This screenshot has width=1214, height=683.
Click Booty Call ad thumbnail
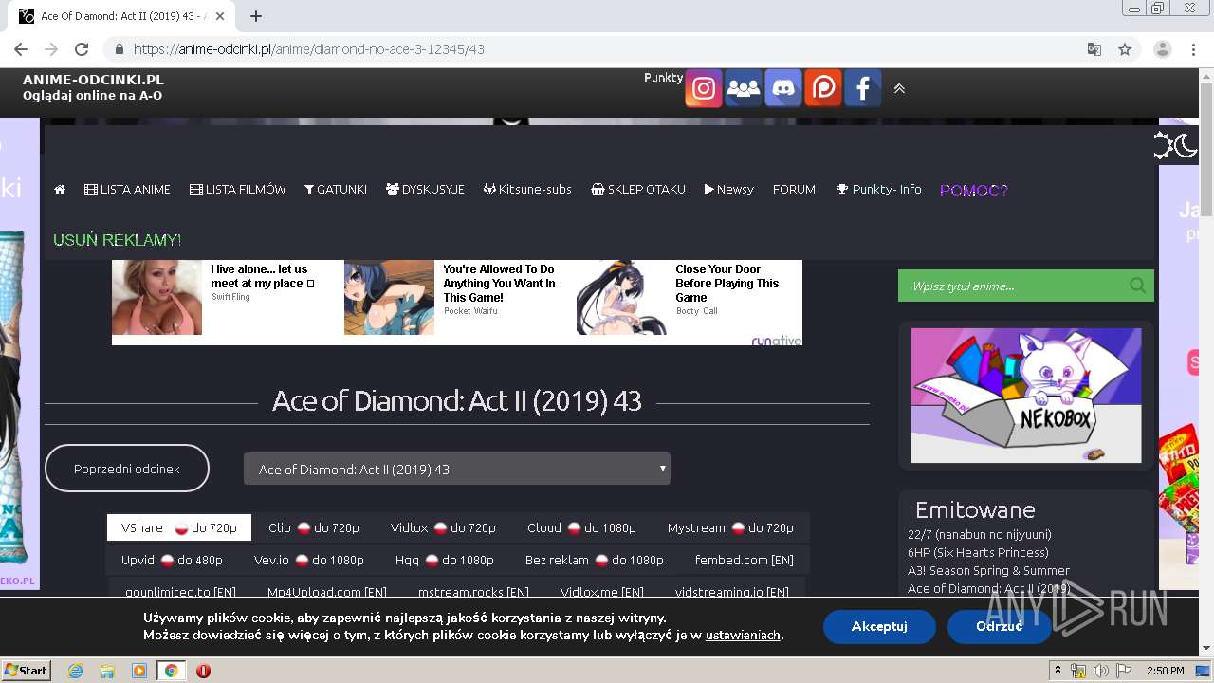[621, 297]
